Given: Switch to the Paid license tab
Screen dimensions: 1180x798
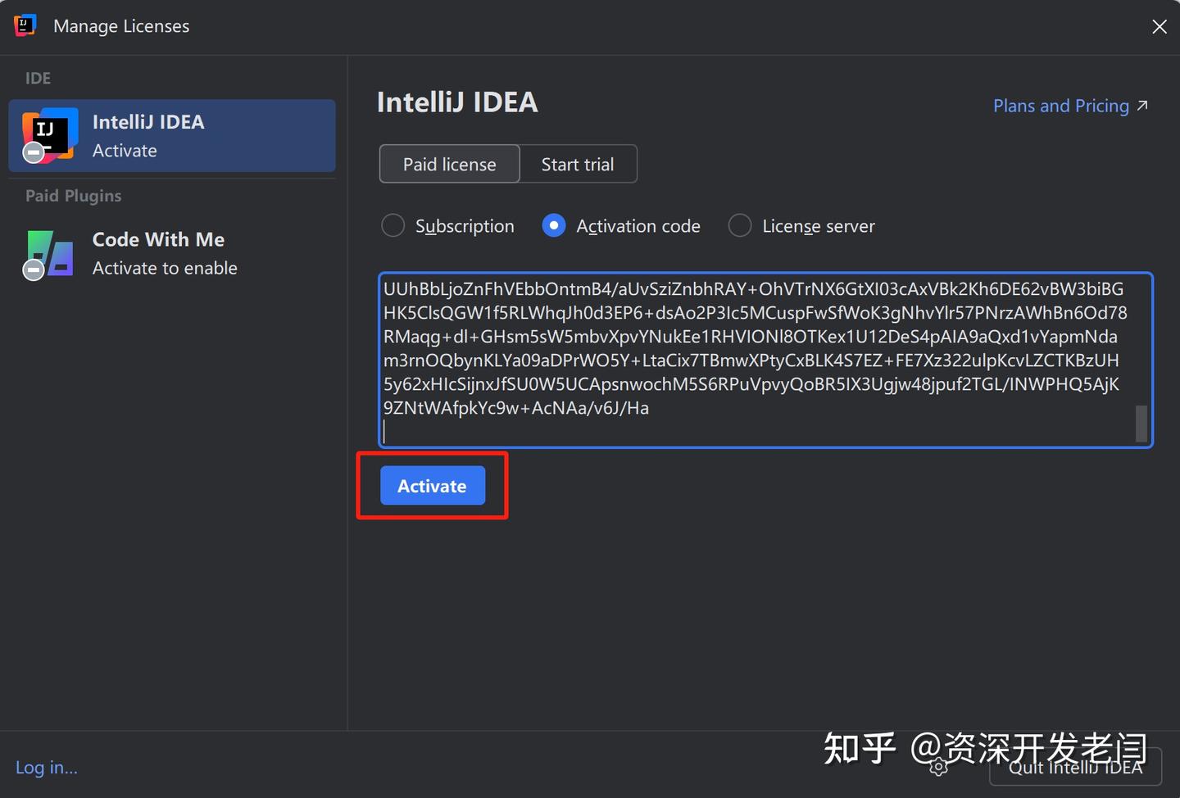Looking at the screenshot, I should 449,164.
